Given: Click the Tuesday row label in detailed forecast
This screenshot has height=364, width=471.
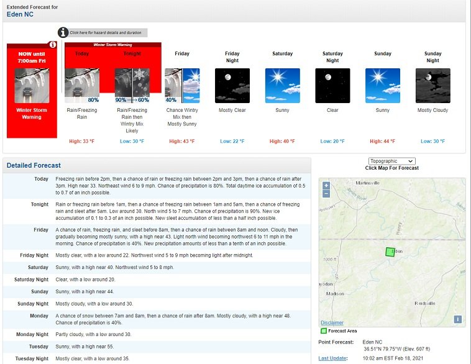Looking at the screenshot, I should [39, 347].
